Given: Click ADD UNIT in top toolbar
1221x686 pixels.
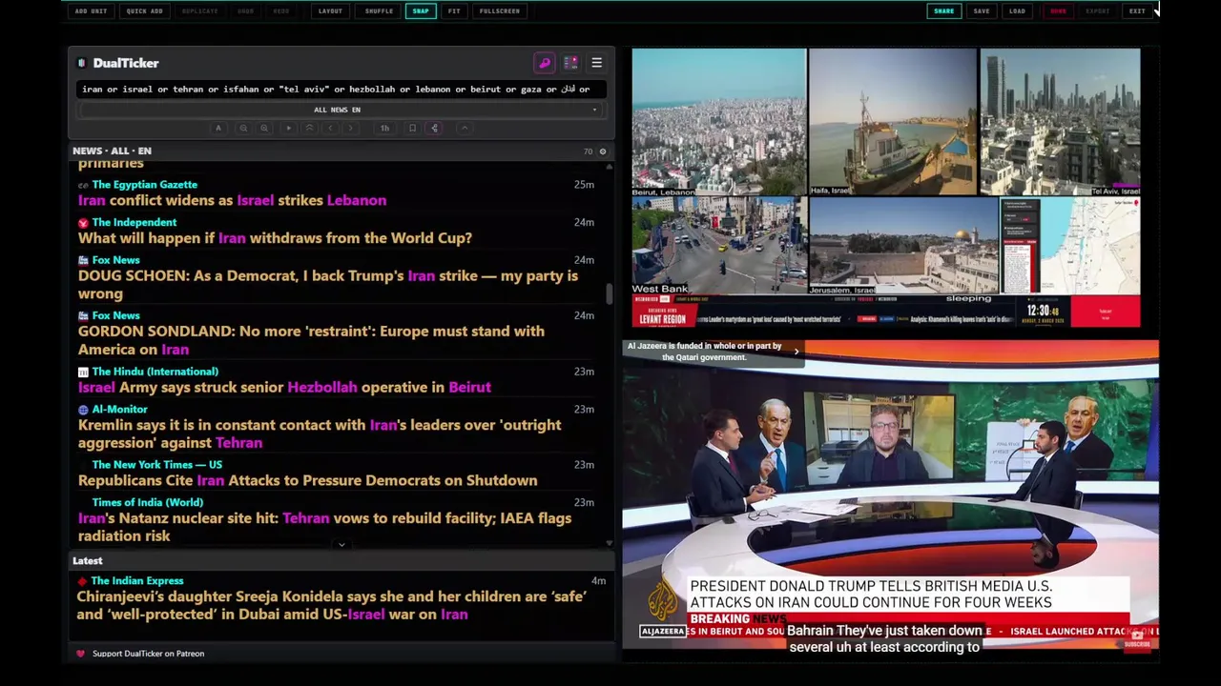Looking at the screenshot, I should 91,10.
